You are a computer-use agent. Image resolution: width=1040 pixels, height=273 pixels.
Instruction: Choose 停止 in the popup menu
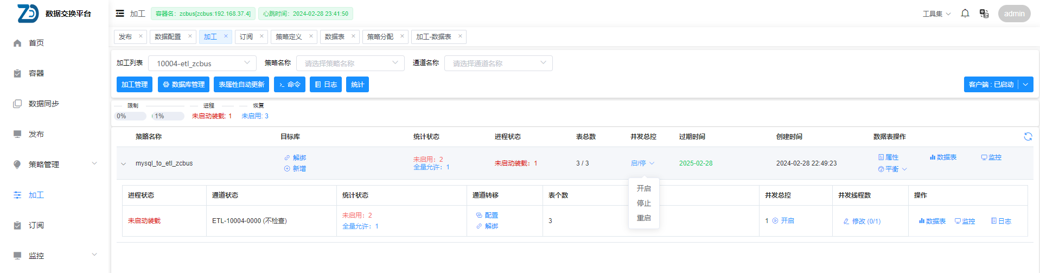pyautogui.click(x=643, y=203)
